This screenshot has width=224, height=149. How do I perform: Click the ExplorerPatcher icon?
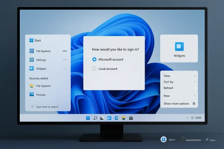(x=182, y=139)
